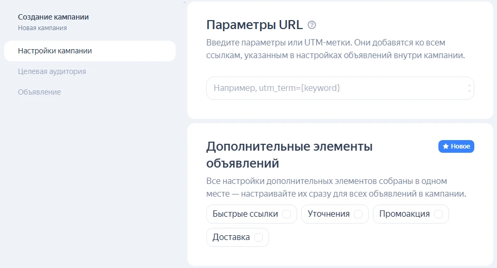Click the Новая кампания subtitle
Image resolution: width=497 pixels, height=268 pixels.
[x=42, y=28]
